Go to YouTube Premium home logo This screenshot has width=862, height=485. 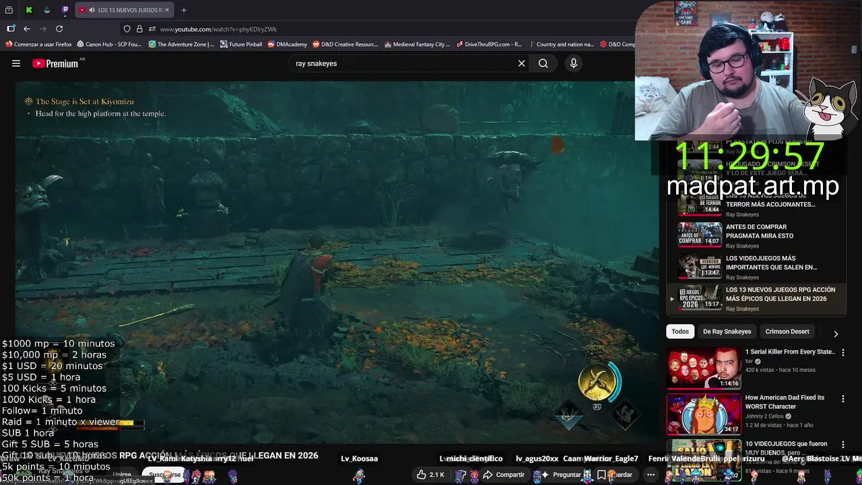[55, 63]
